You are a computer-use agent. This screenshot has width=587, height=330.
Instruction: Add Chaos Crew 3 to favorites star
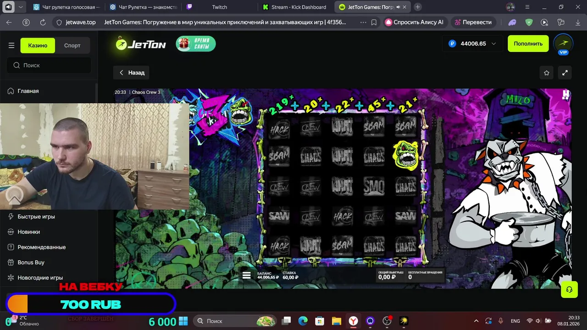click(x=547, y=72)
